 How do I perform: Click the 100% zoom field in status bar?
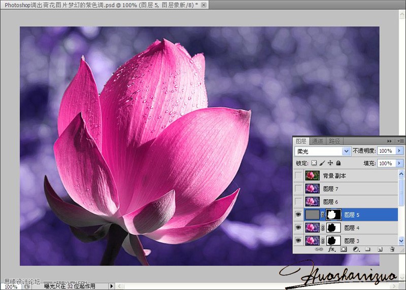pyautogui.click(x=11, y=286)
